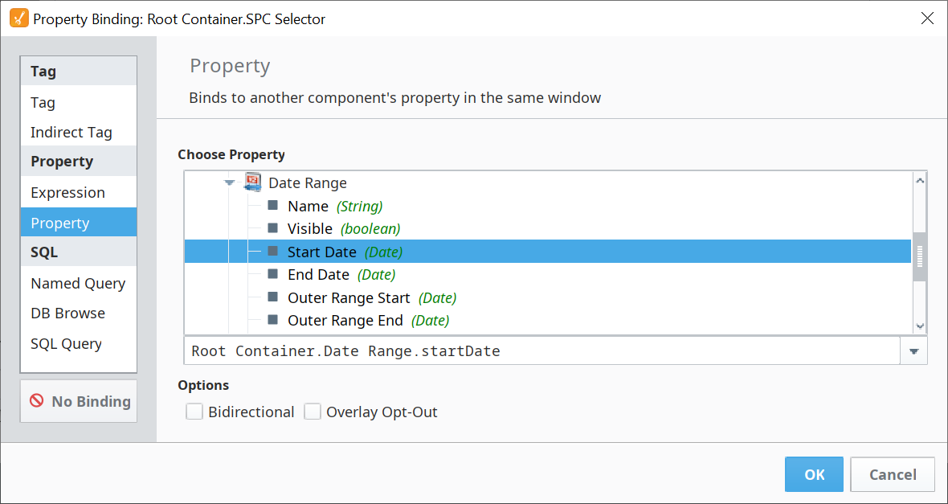Click the Cancel button
Screen dimensions: 948x504
coord(892,474)
